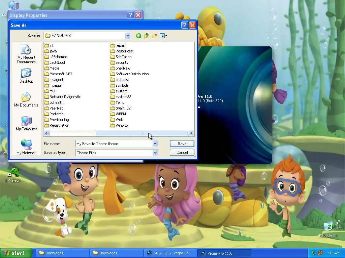Select the Temp folder
This screenshot has height=258, width=345.
[x=117, y=102]
